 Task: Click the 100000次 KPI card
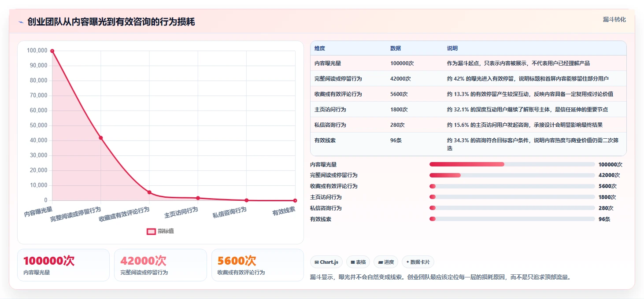(x=63, y=265)
